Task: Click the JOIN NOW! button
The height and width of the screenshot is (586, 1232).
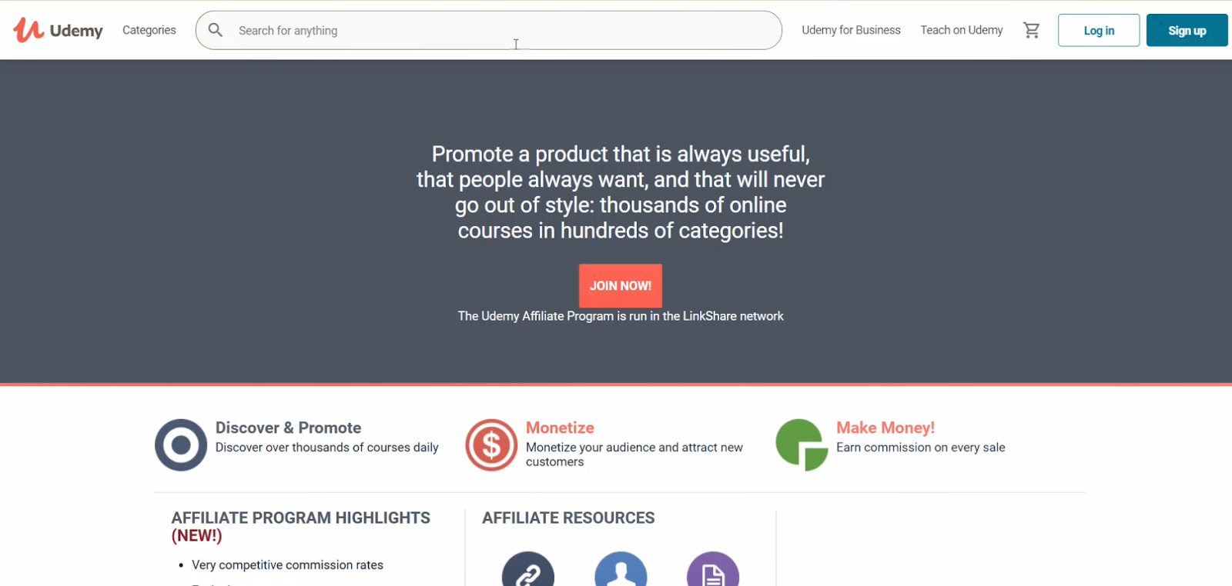Action: coord(621,285)
